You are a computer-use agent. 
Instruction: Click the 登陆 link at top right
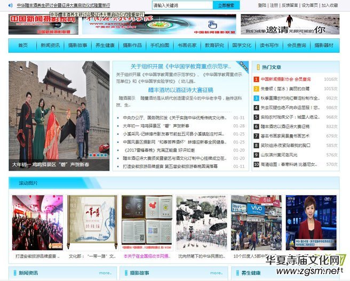click(x=262, y=5)
